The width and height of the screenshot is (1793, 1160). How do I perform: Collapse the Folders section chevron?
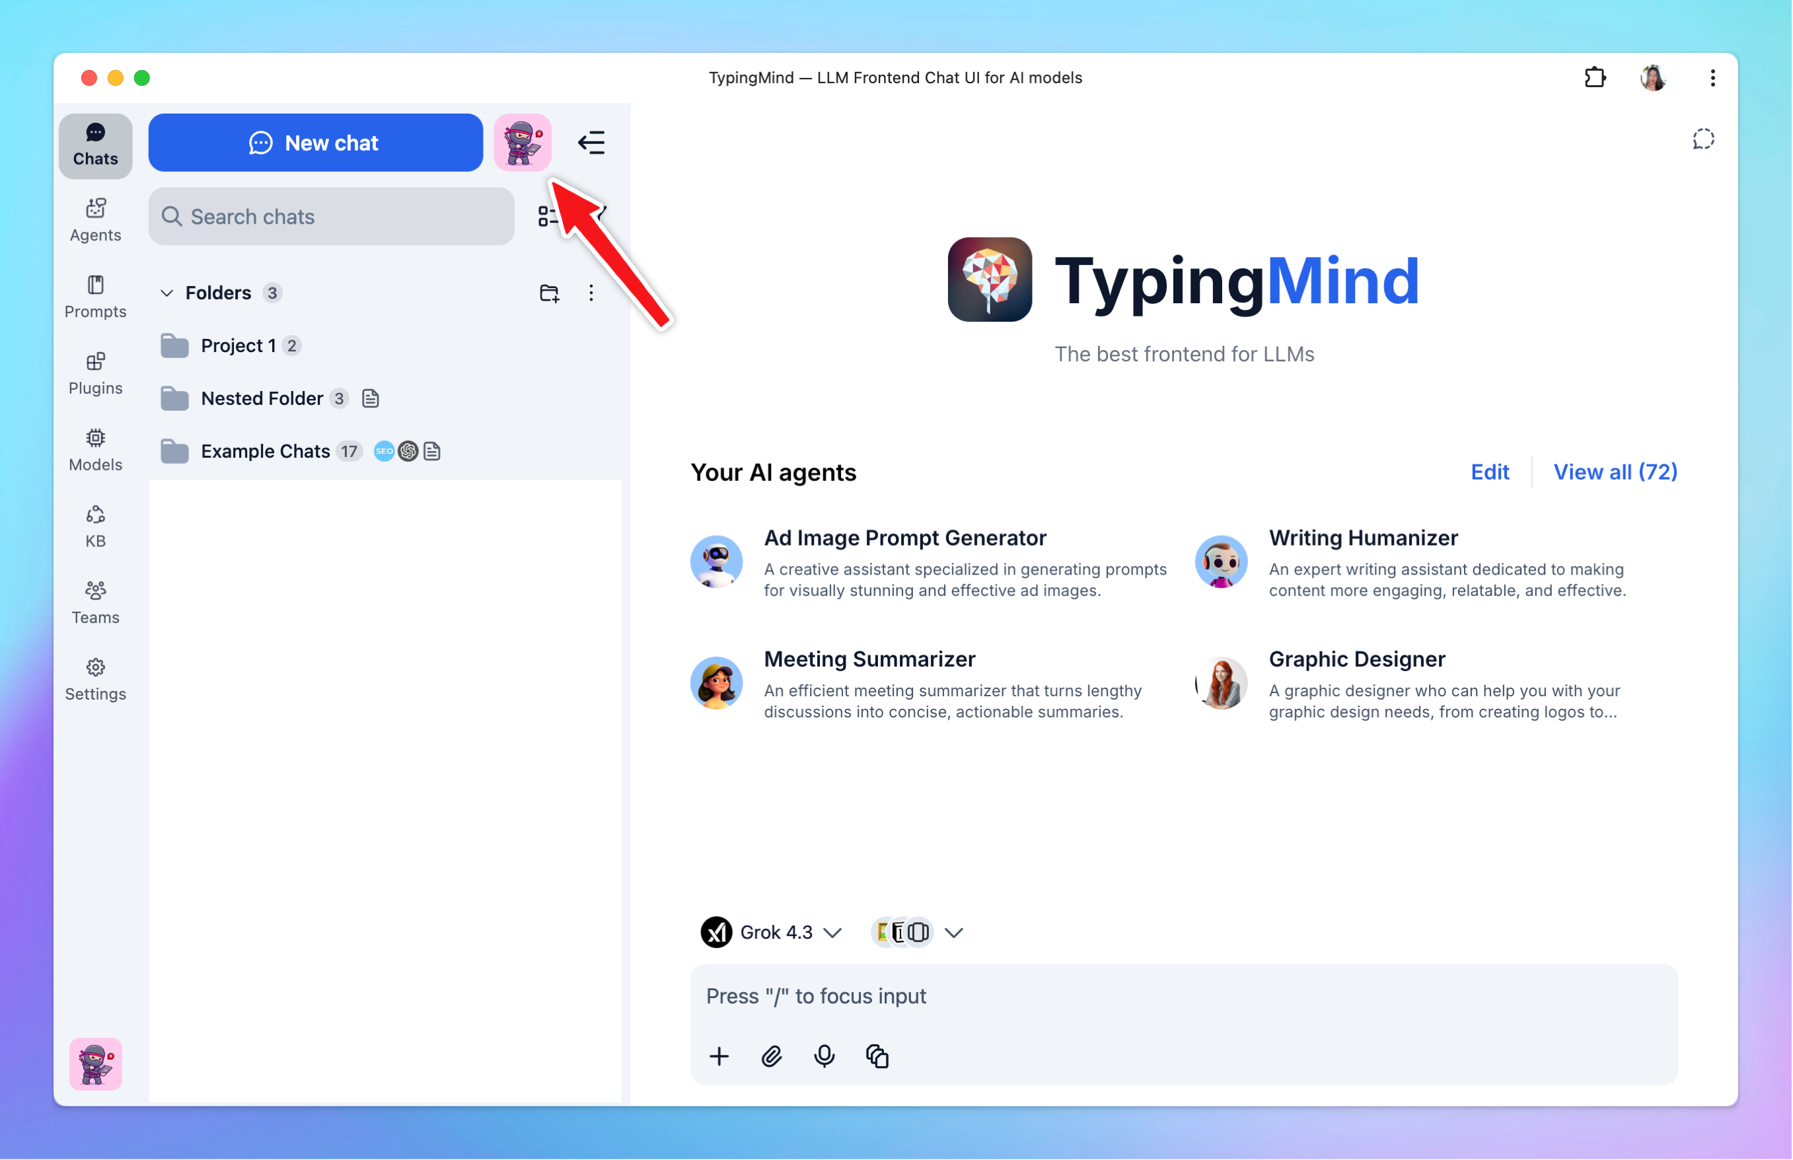(166, 293)
